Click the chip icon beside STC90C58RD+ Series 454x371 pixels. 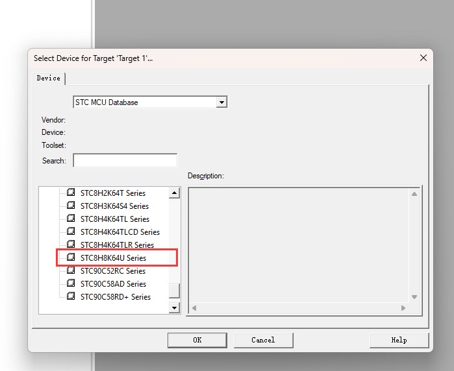[71, 296]
